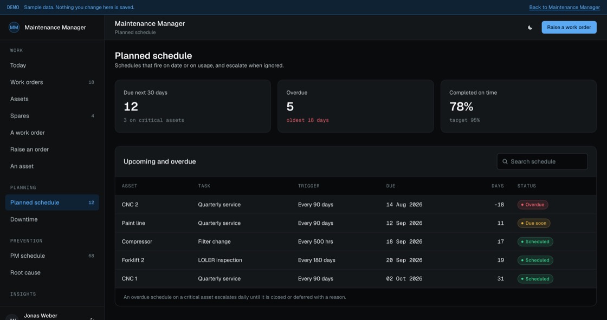Open PM schedule in the sidebar
Screen dimensions: 607x320
coord(52,256)
